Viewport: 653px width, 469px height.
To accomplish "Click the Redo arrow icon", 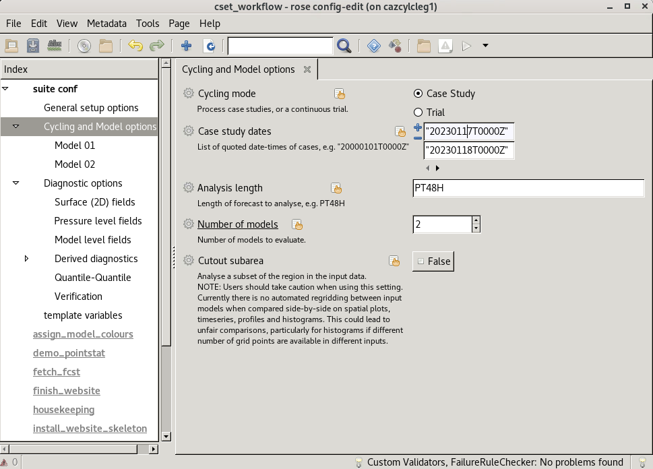I will pyautogui.click(x=157, y=45).
